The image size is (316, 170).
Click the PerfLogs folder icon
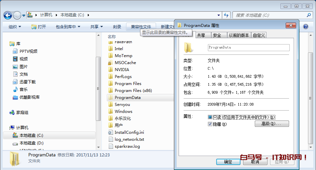110,76
